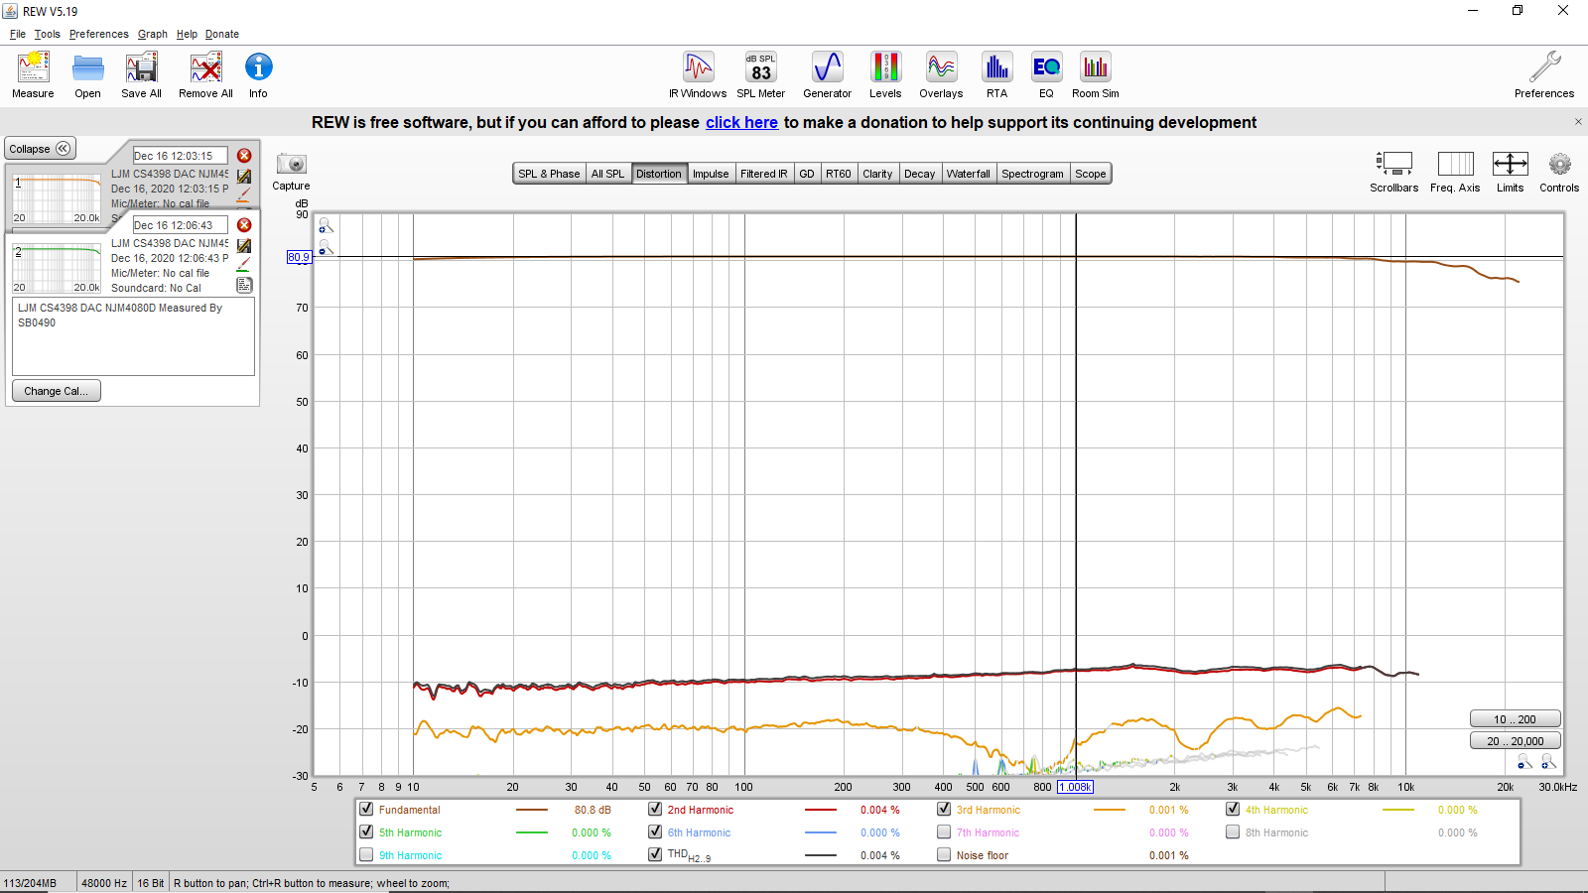Viewport: 1588px width, 893px height.
Task: Click vertical zoom-in magnifier at graph top-left
Action: point(325,226)
